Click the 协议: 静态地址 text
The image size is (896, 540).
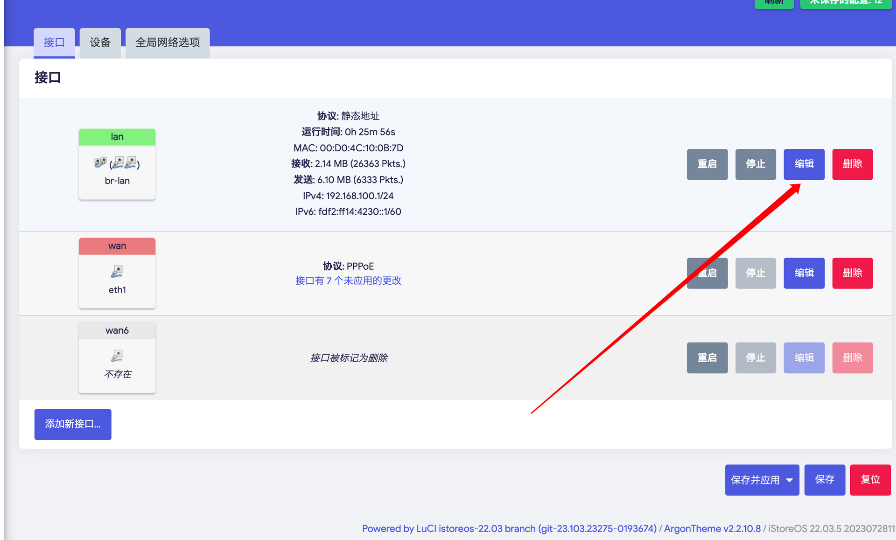[348, 116]
